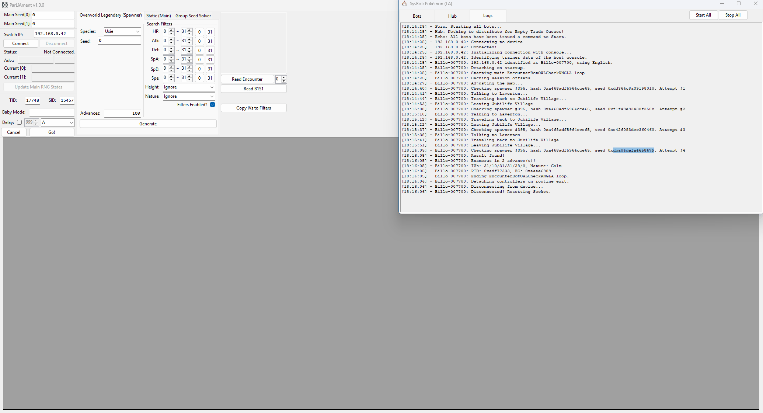Open the Group Seed Solver tab

coord(193,15)
